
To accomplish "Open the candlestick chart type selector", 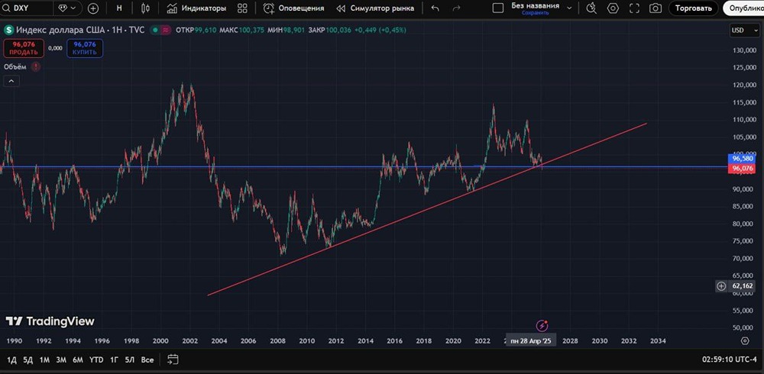I will coord(144,8).
